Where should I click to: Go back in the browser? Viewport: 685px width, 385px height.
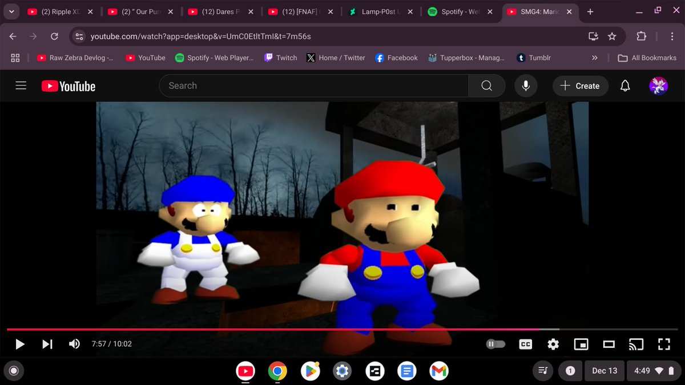[x=13, y=36]
